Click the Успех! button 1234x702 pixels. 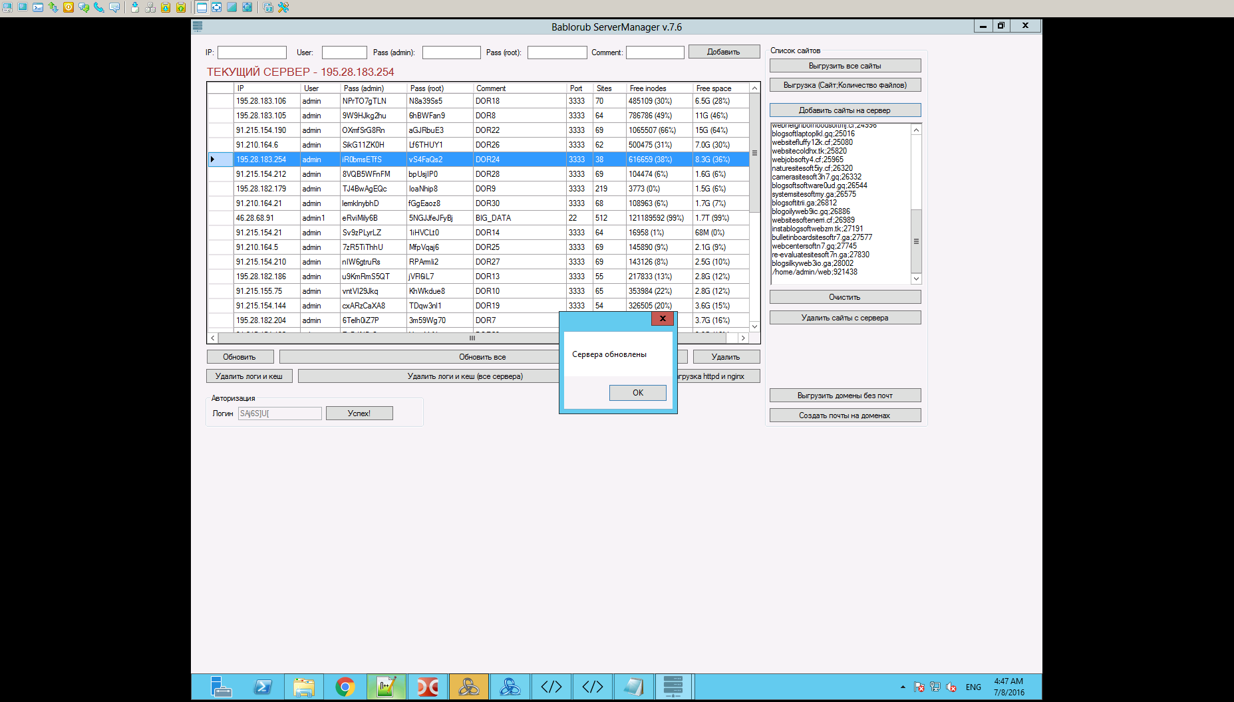[x=359, y=413]
